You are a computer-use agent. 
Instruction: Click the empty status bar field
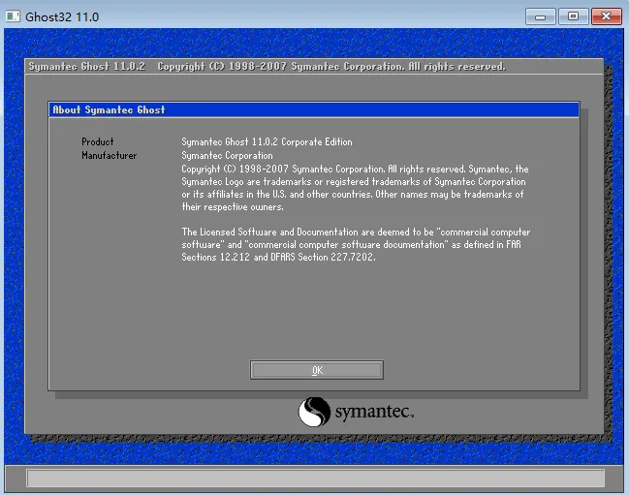[x=315, y=479]
